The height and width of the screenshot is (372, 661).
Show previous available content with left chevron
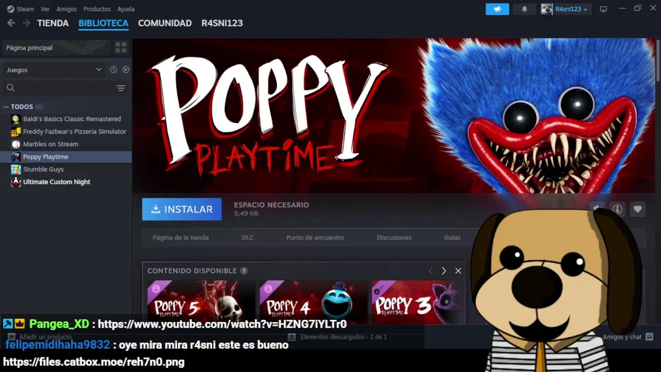431,271
